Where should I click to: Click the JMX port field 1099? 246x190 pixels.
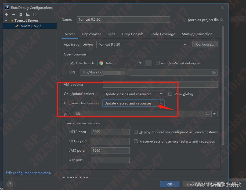[110, 151]
